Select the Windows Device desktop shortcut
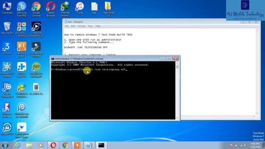This screenshot has height=149, width=265. pyautogui.click(x=7, y=110)
